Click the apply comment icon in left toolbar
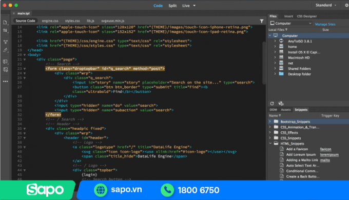This screenshot has width=349, height=200. pyautogui.click(x=5, y=62)
